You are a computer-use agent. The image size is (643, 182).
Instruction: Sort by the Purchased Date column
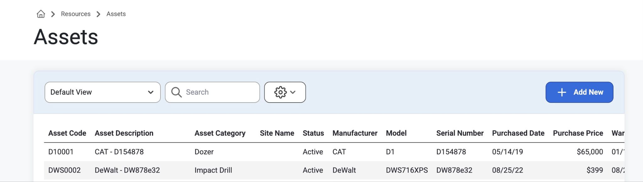[x=518, y=133]
